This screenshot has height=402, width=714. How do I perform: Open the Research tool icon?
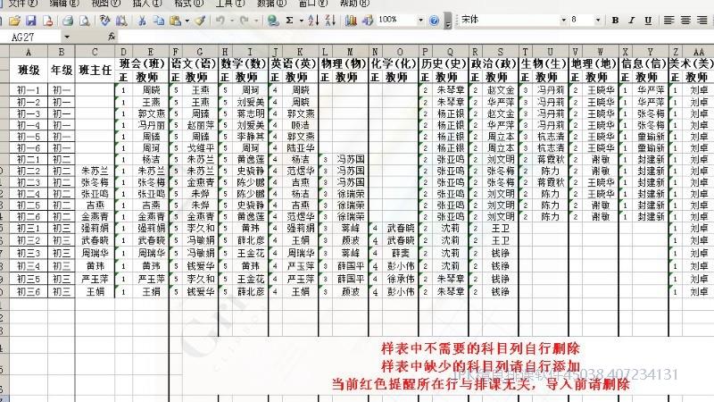(x=121, y=21)
